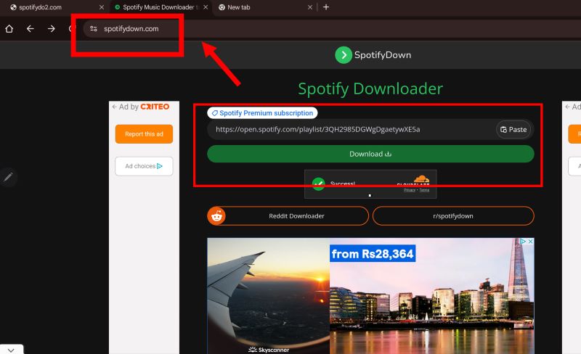Switch to the New tab tab
Image resolution: width=581 pixels, height=354 pixels.
click(239, 7)
